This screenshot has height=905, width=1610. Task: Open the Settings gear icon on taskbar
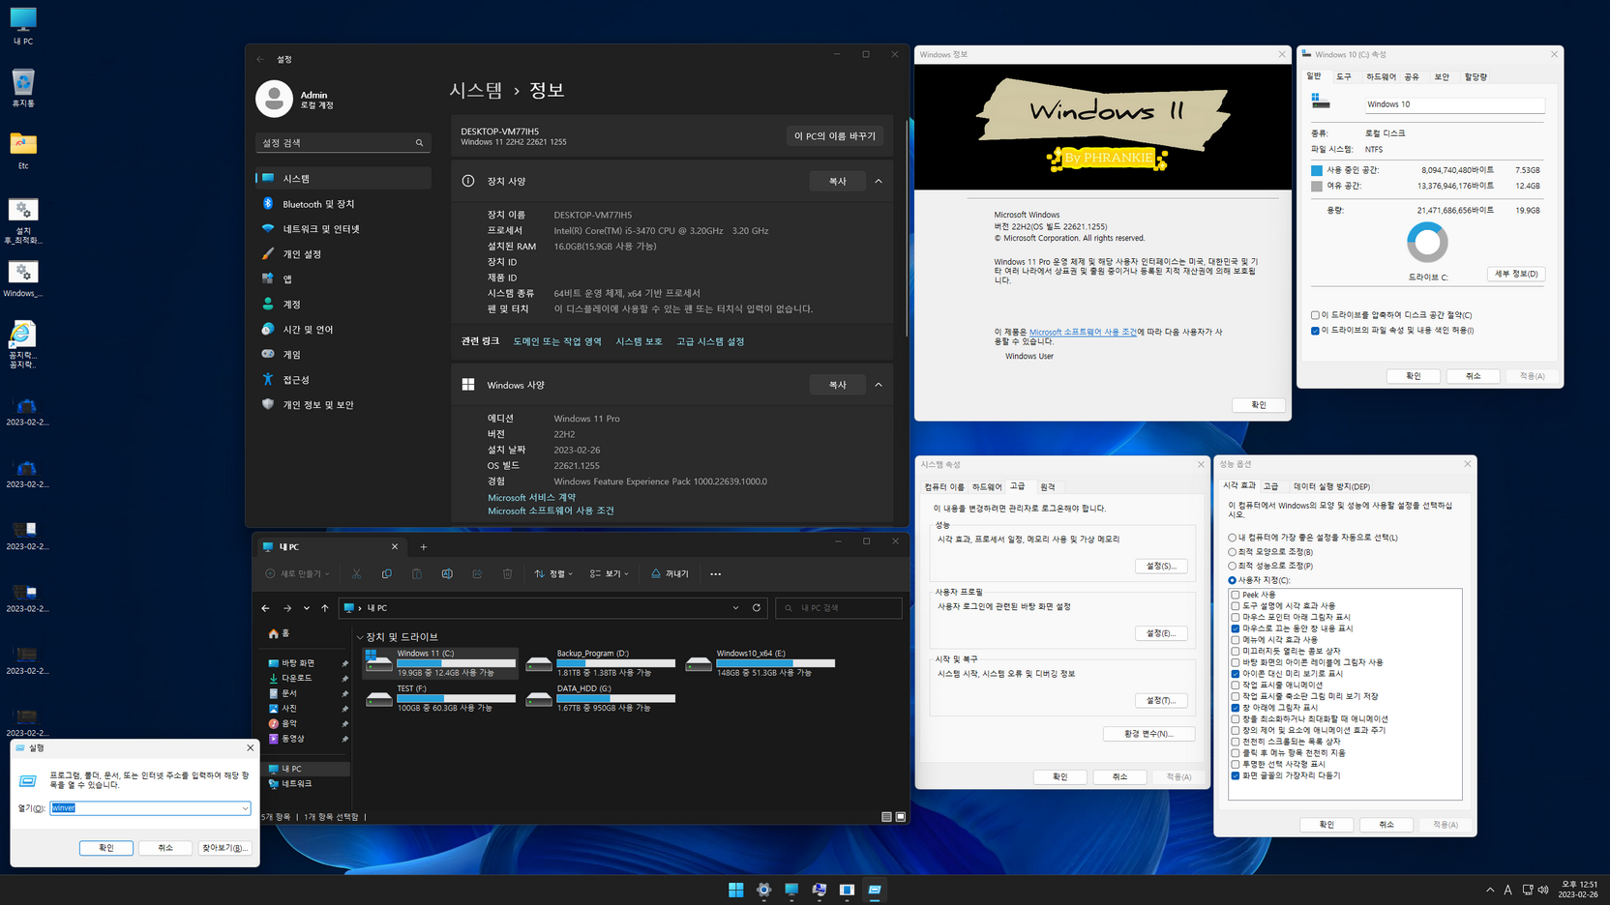[763, 890]
